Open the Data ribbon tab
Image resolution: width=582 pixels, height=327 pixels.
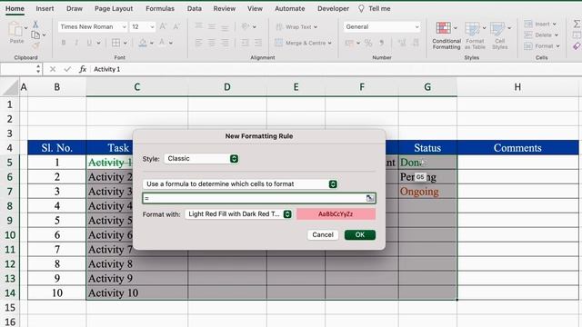tap(194, 8)
